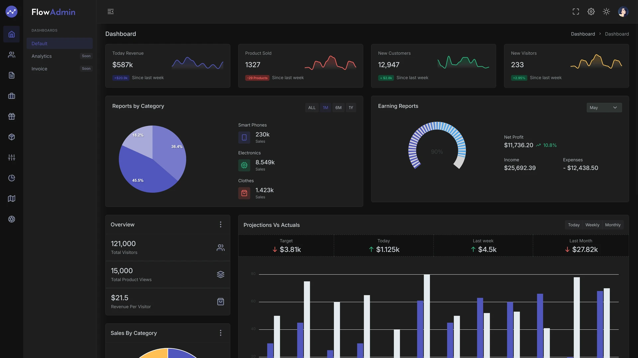This screenshot has width=638, height=358.
Task: Click the Electronics chip icon
Action: tap(244, 165)
